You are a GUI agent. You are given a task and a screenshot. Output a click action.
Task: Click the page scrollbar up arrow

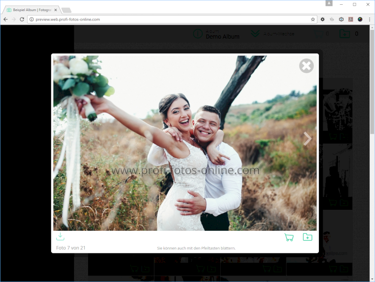(372, 27)
